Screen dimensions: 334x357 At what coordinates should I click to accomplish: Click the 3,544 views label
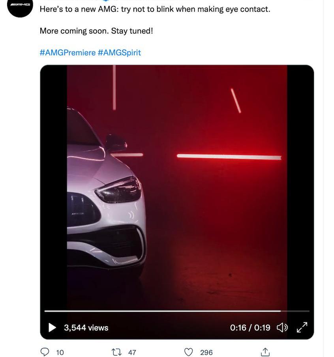point(86,328)
